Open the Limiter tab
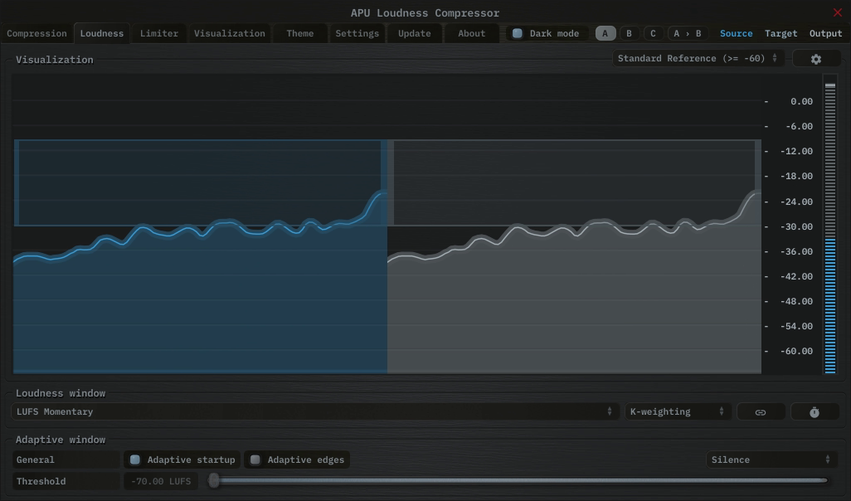 [158, 34]
